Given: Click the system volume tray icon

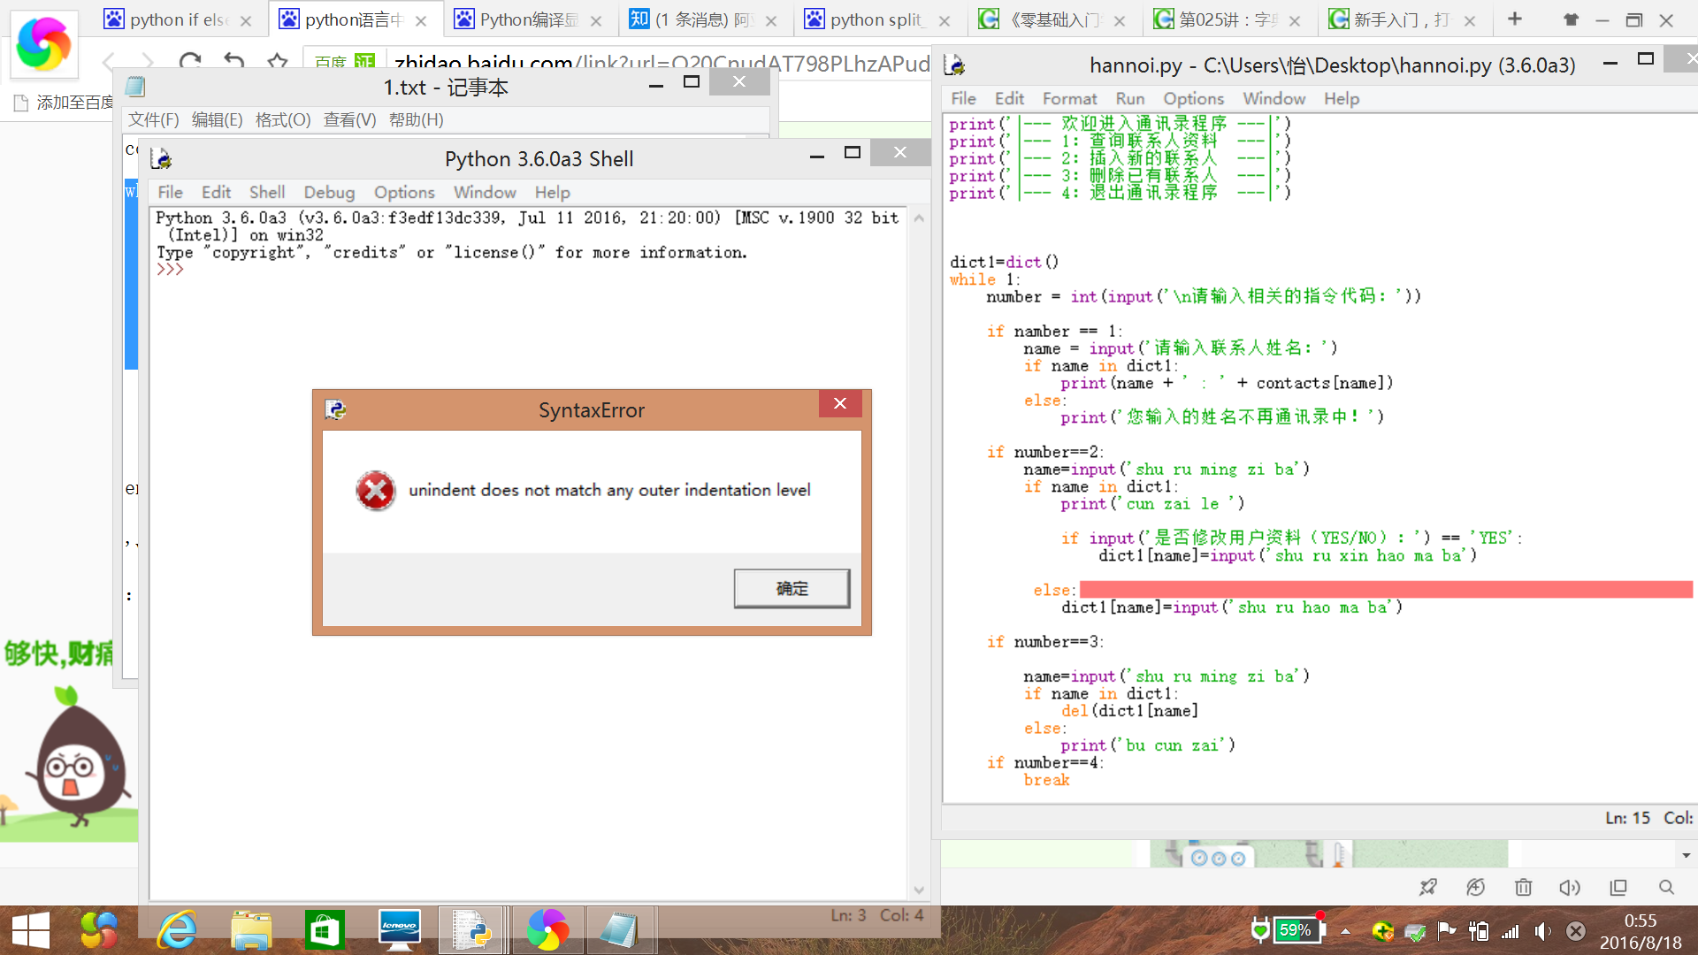Looking at the screenshot, I should 1542,931.
